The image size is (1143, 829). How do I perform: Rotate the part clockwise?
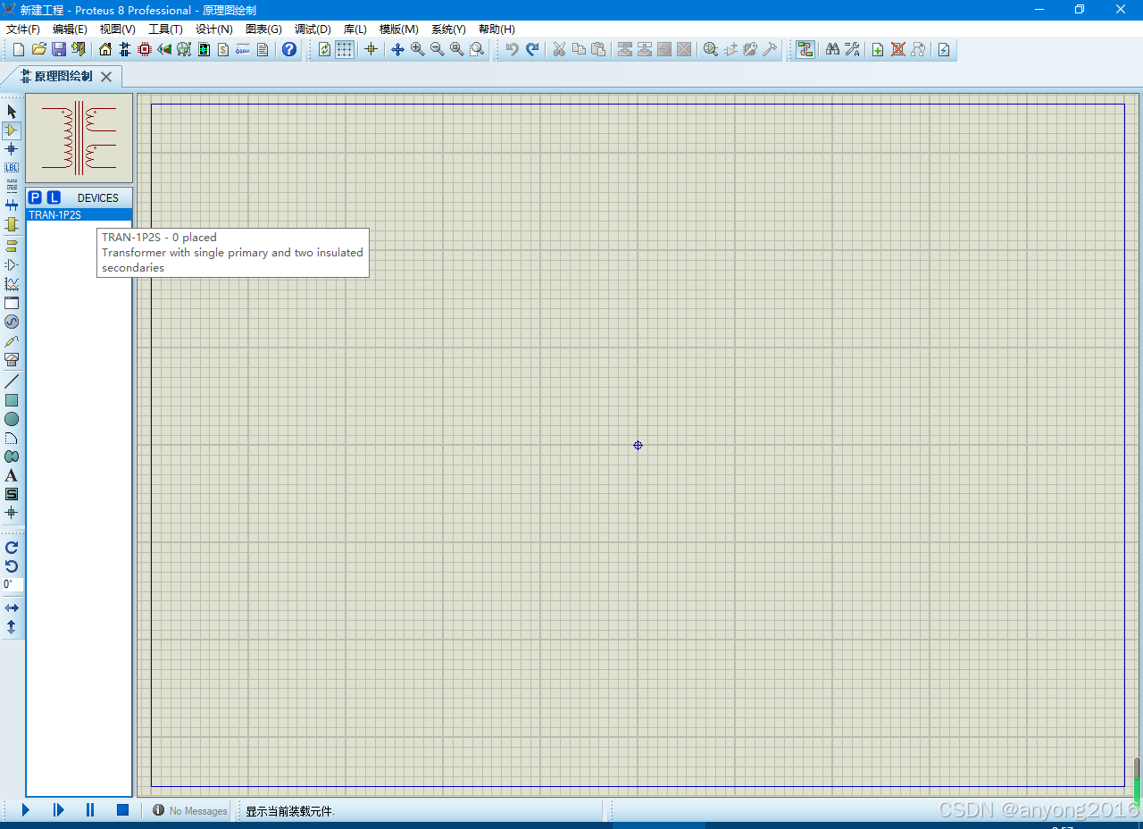12,548
